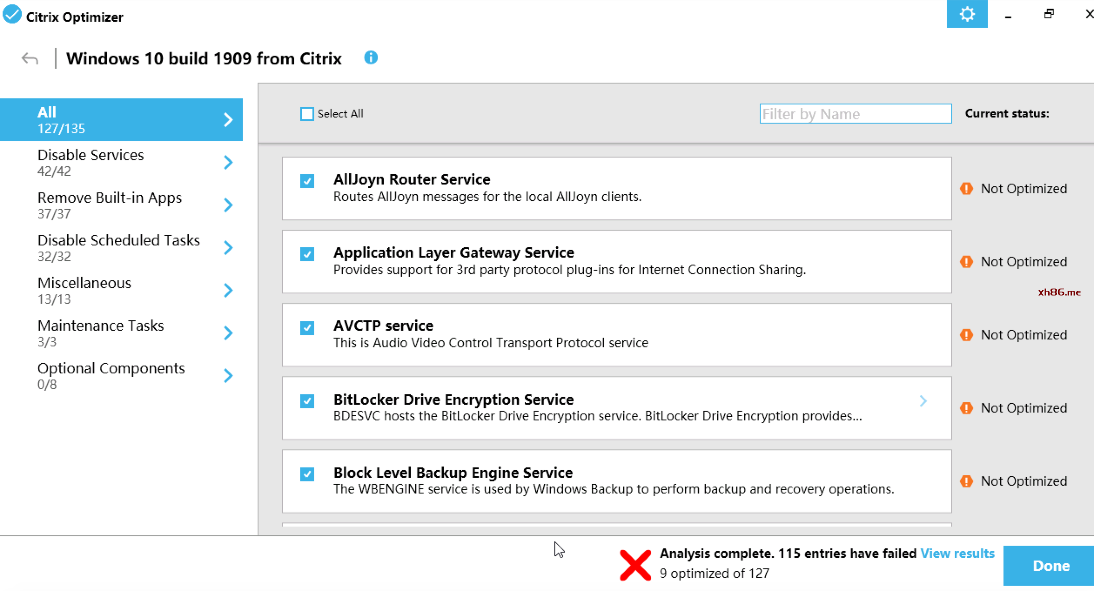Select the Disable Scheduled Tasks category
1094x591 pixels.
pyautogui.click(x=121, y=248)
